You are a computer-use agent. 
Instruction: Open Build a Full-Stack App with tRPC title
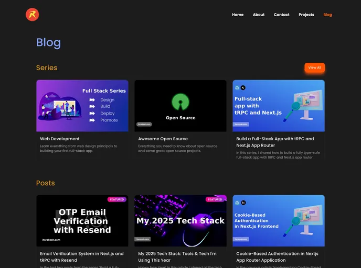(275, 142)
